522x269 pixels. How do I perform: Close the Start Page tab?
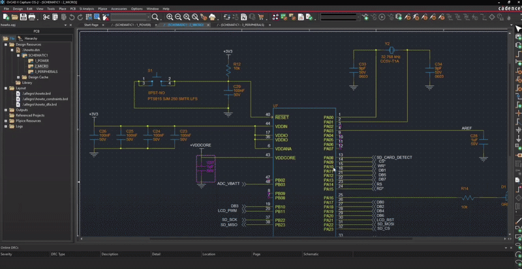(103, 25)
